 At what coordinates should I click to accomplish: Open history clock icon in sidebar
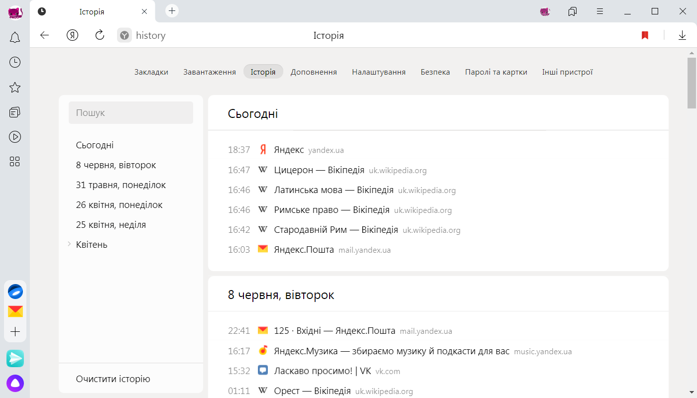pyautogui.click(x=15, y=62)
